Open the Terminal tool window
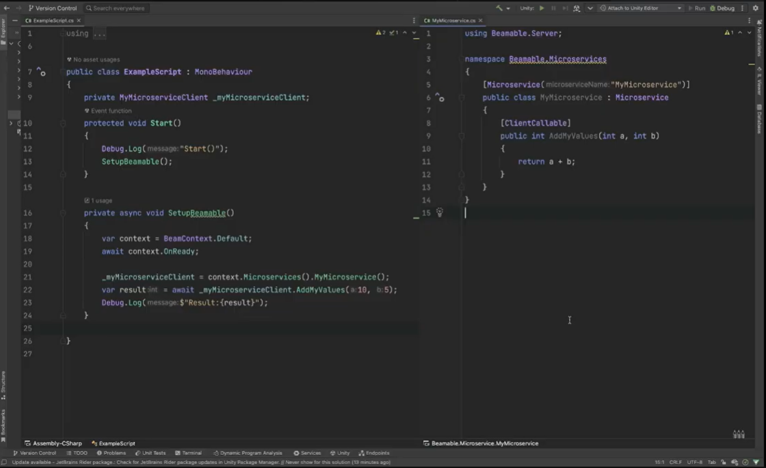 188,453
